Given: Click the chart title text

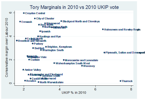Looking at the screenshot, I should coord(74,7).
